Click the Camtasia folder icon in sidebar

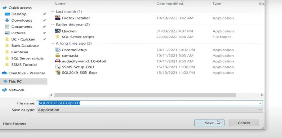(x=7, y=52)
